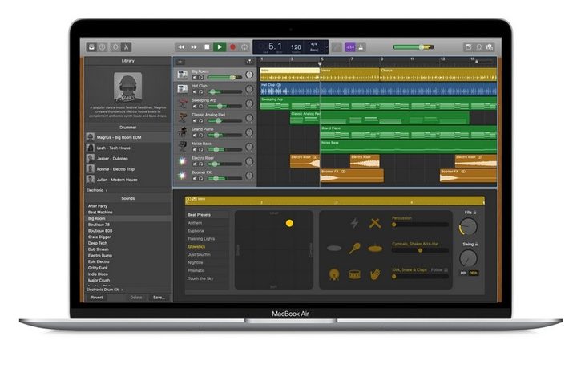Image resolution: width=577 pixels, height=385 pixels.
Task: Choose Boutique 808 in Sounds list
Action: [100, 231]
